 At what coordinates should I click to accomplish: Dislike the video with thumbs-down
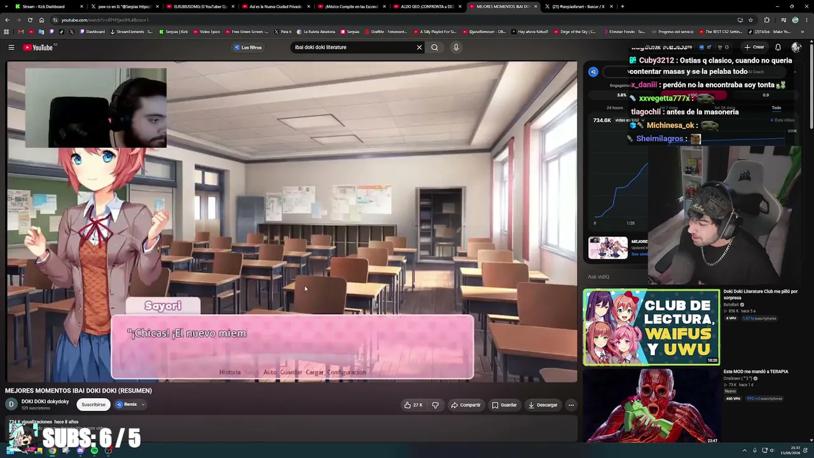tap(436, 405)
